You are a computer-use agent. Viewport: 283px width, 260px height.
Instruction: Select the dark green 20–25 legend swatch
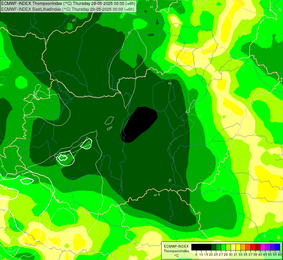[x=214, y=247]
